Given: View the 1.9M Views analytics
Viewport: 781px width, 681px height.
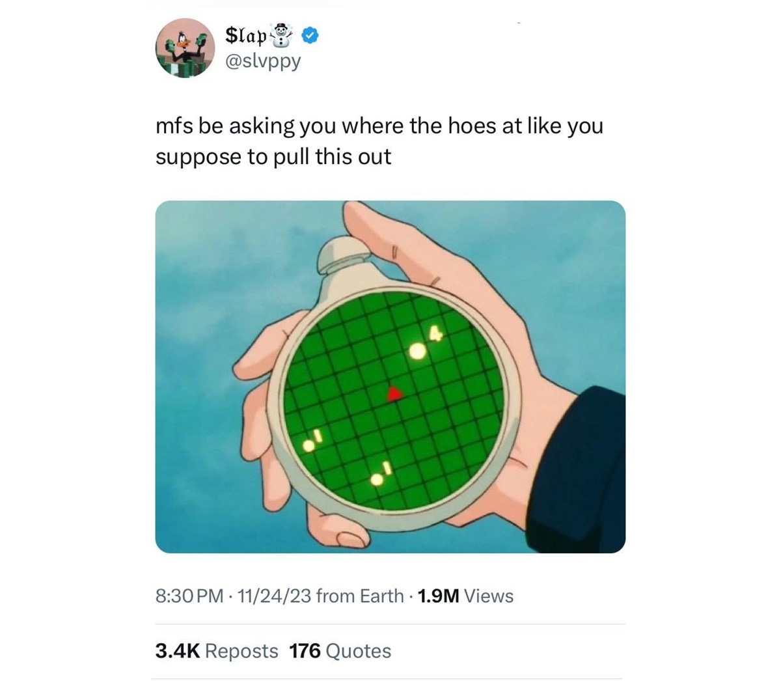Looking at the screenshot, I should (465, 596).
